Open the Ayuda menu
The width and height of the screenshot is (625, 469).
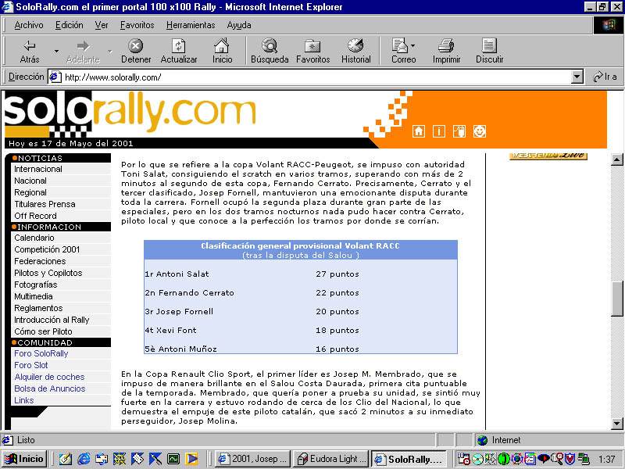pos(239,25)
